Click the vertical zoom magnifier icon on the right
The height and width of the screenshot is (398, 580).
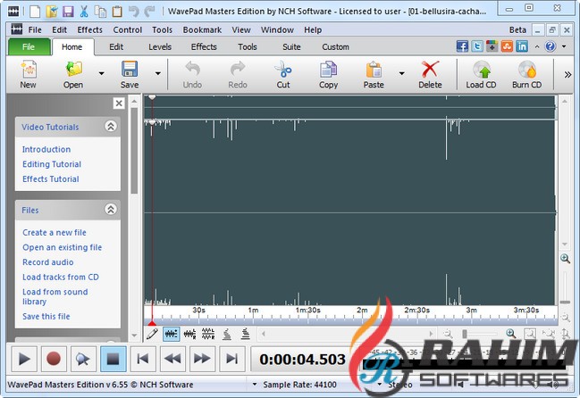pyautogui.click(x=565, y=259)
